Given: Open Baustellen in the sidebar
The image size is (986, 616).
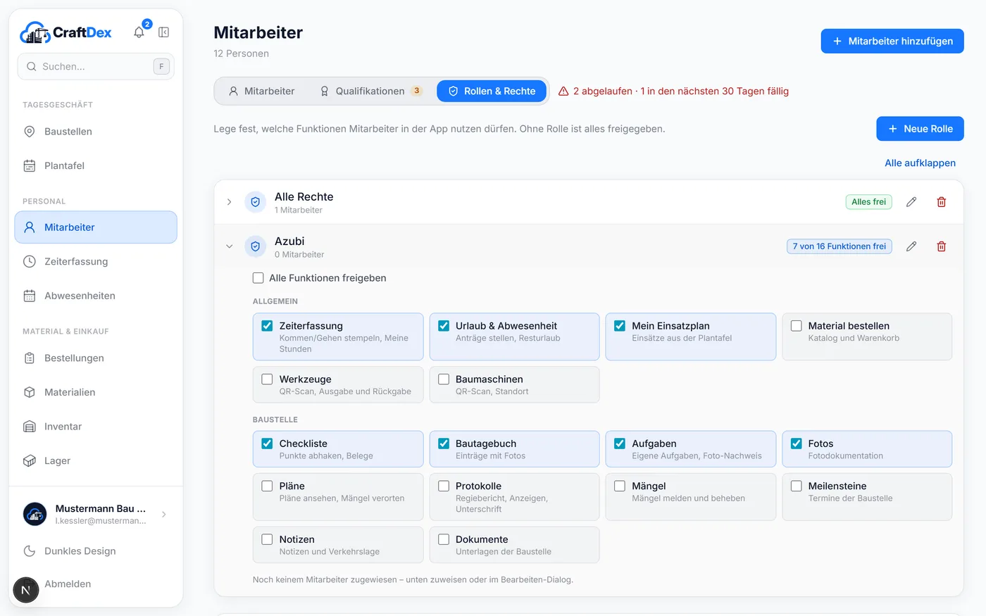Looking at the screenshot, I should (x=96, y=132).
